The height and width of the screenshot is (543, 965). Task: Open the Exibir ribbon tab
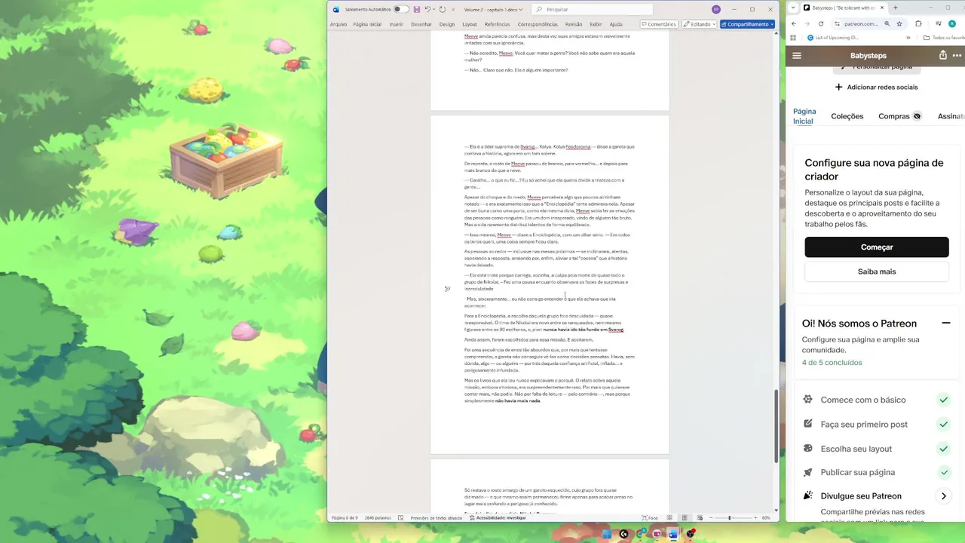(x=596, y=24)
